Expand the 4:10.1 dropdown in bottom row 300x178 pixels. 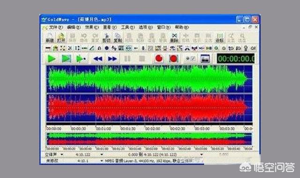pyautogui.click(x=102, y=161)
